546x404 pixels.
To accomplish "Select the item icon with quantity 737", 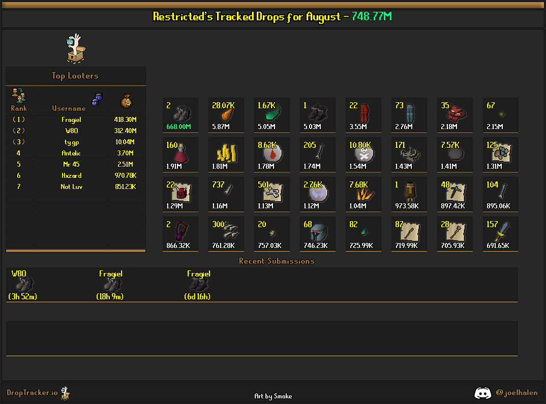I will [228, 190].
